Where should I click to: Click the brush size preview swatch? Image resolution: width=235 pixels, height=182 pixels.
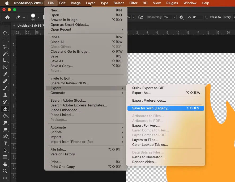(33, 16)
